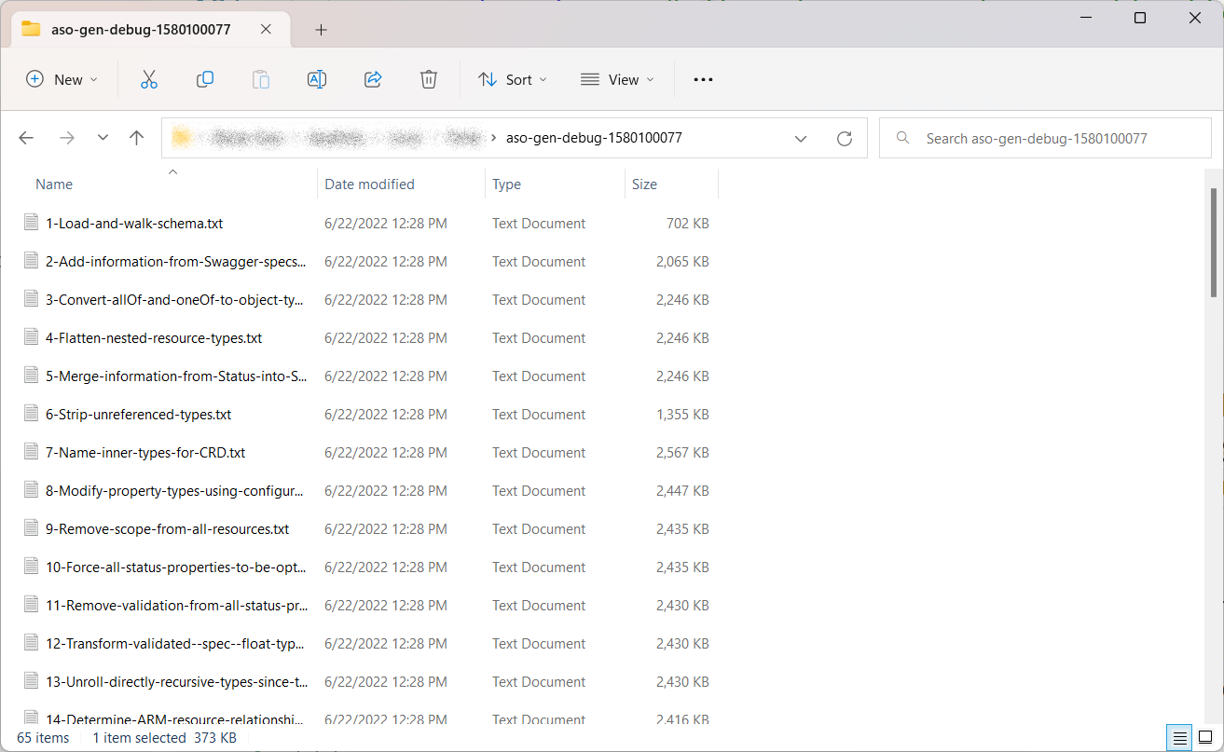Click the Cut scissors icon
Viewport: 1224px width, 752px height.
[149, 80]
